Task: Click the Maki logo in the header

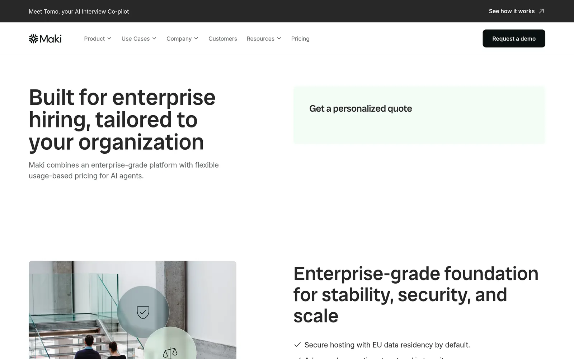Action: 45,39
